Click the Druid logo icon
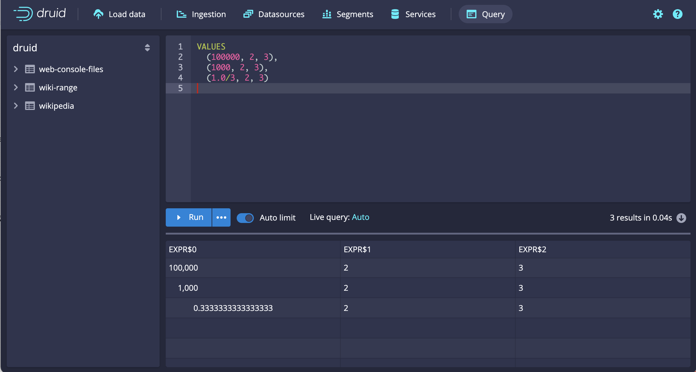 [23, 14]
